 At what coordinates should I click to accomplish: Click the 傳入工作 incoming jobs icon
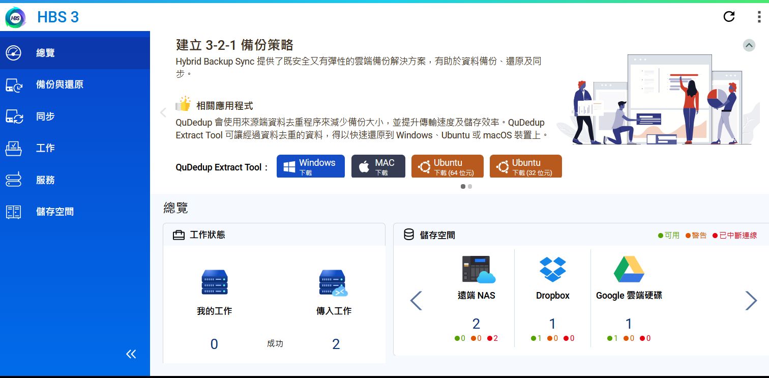(334, 283)
